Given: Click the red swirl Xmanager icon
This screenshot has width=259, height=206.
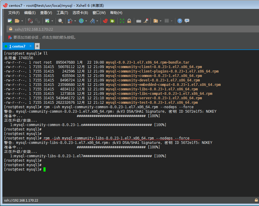Looking at the screenshot, I should (105, 21).
